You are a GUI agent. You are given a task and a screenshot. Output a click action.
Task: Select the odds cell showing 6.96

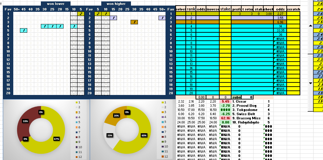point(280,22)
